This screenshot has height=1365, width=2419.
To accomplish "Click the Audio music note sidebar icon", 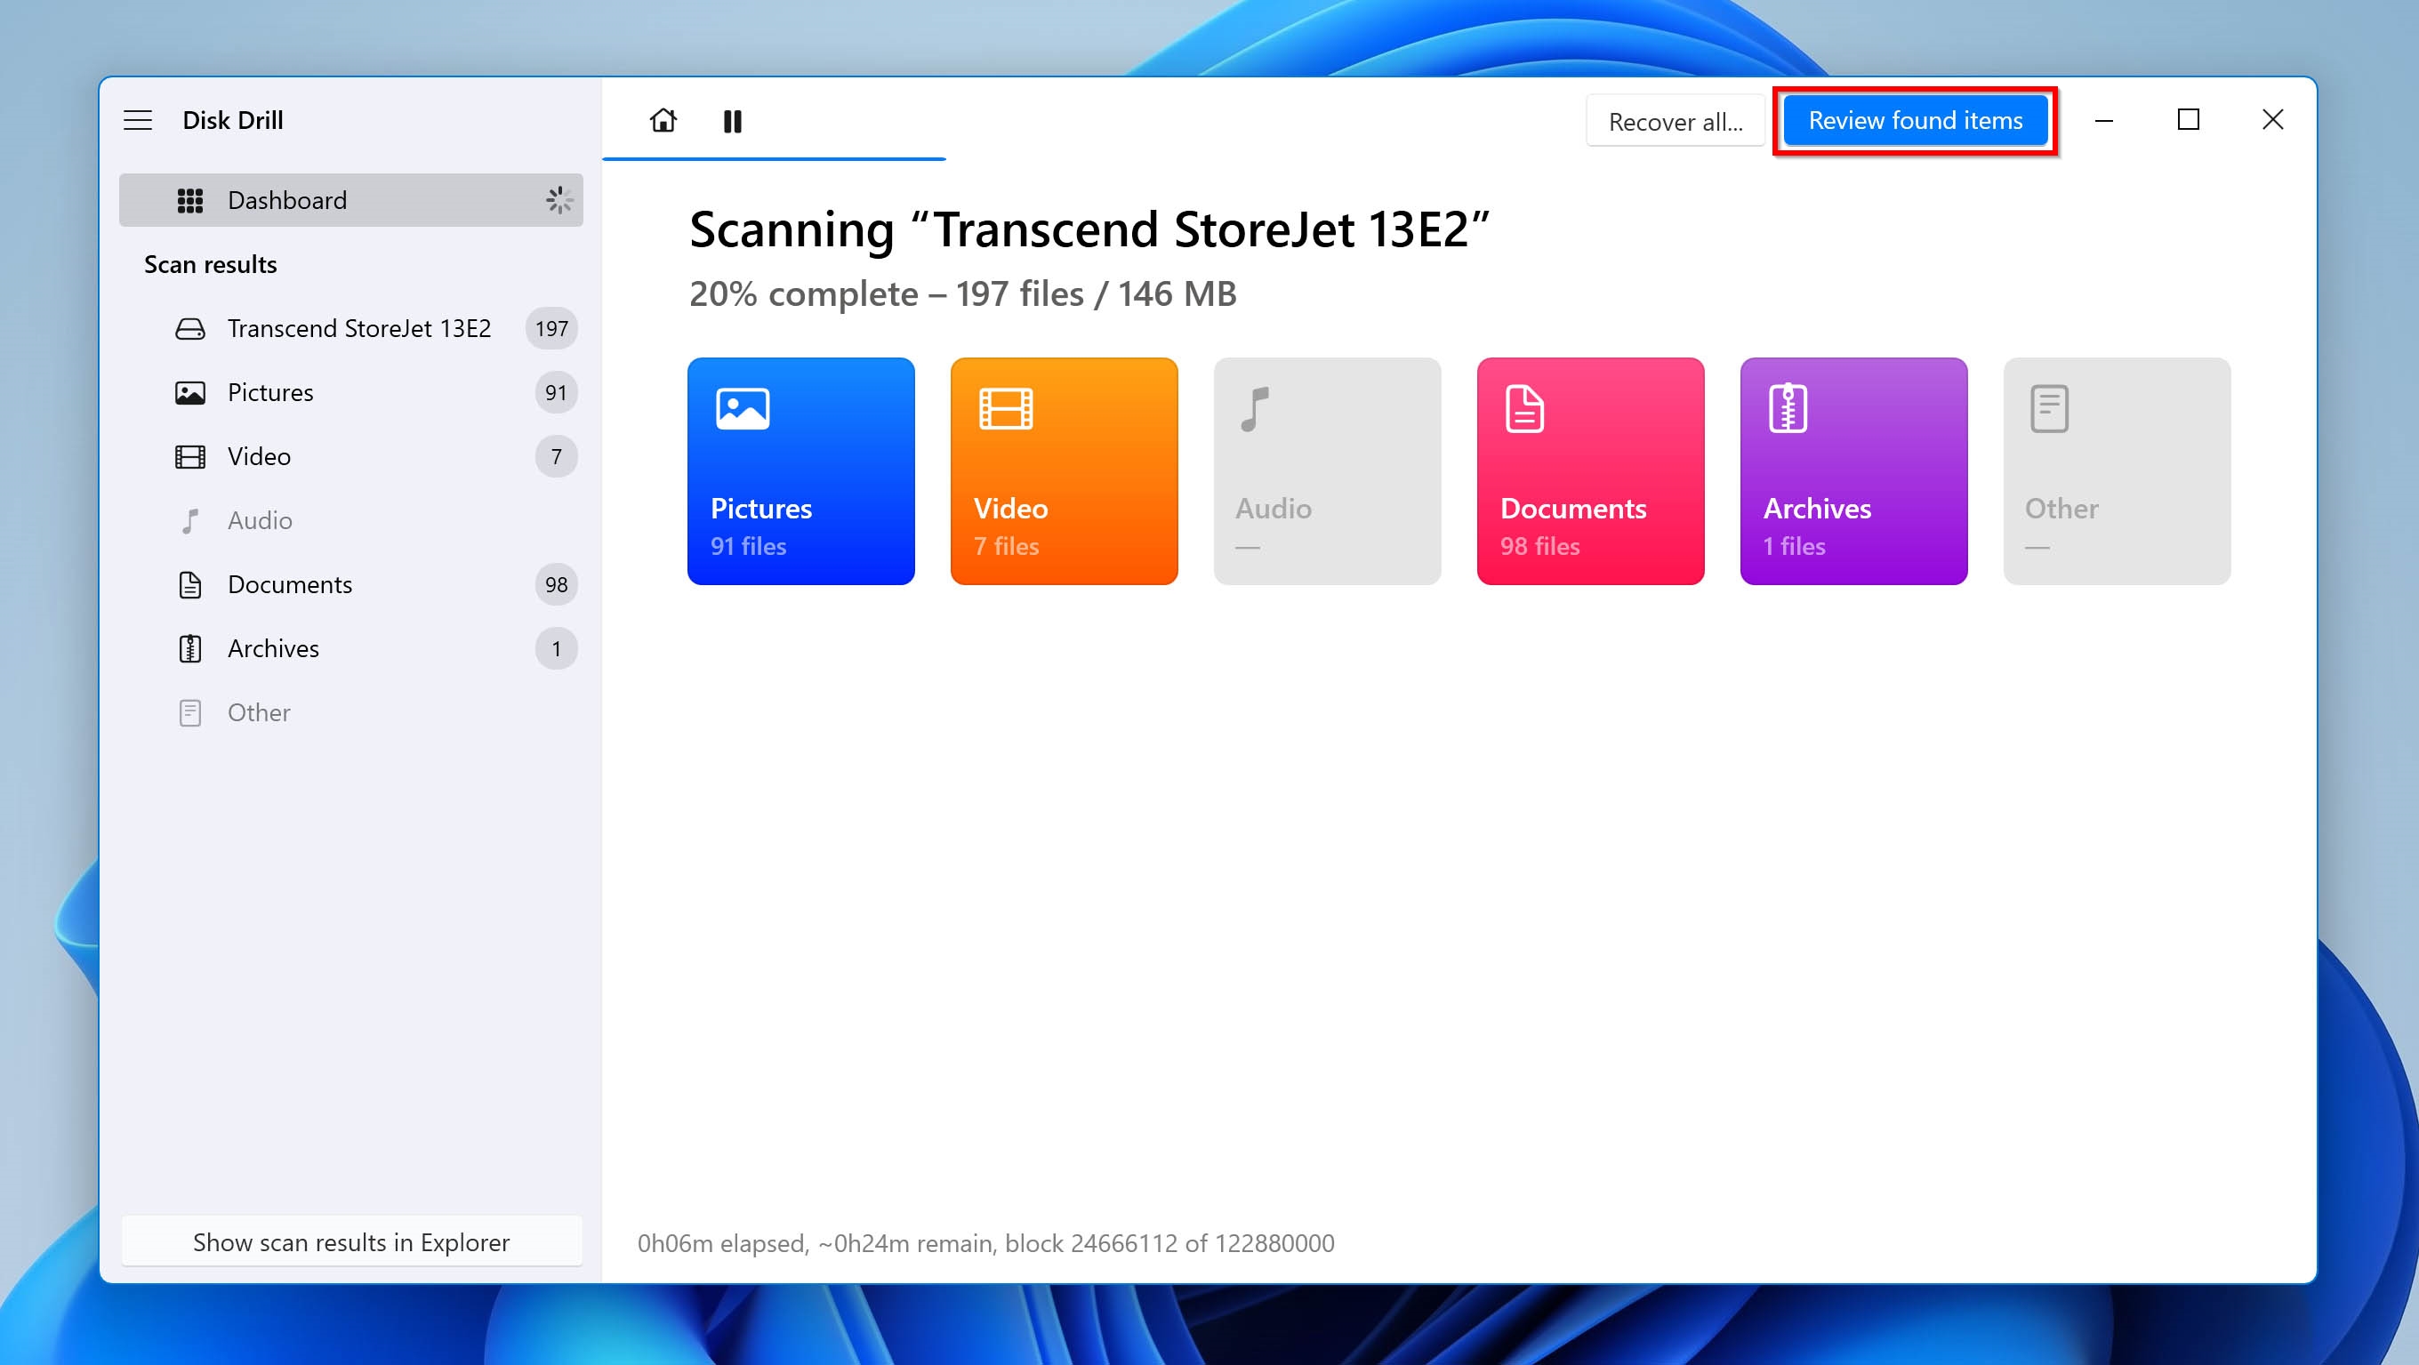I will click(x=190, y=520).
